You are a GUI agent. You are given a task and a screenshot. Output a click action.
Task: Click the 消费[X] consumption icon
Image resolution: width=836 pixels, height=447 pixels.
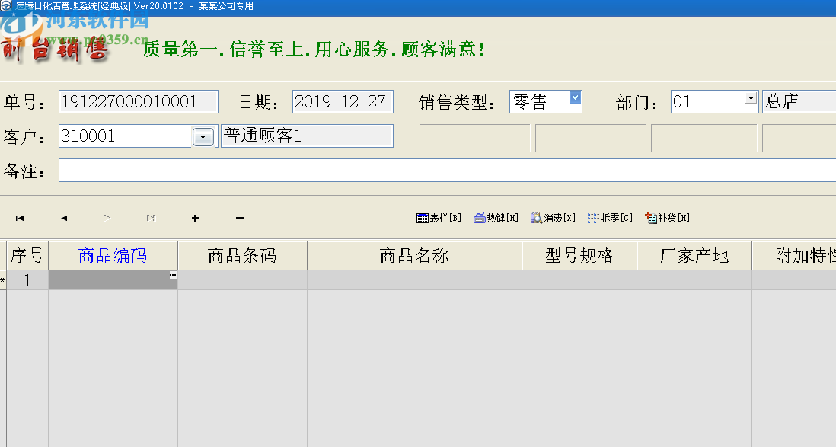tap(552, 217)
